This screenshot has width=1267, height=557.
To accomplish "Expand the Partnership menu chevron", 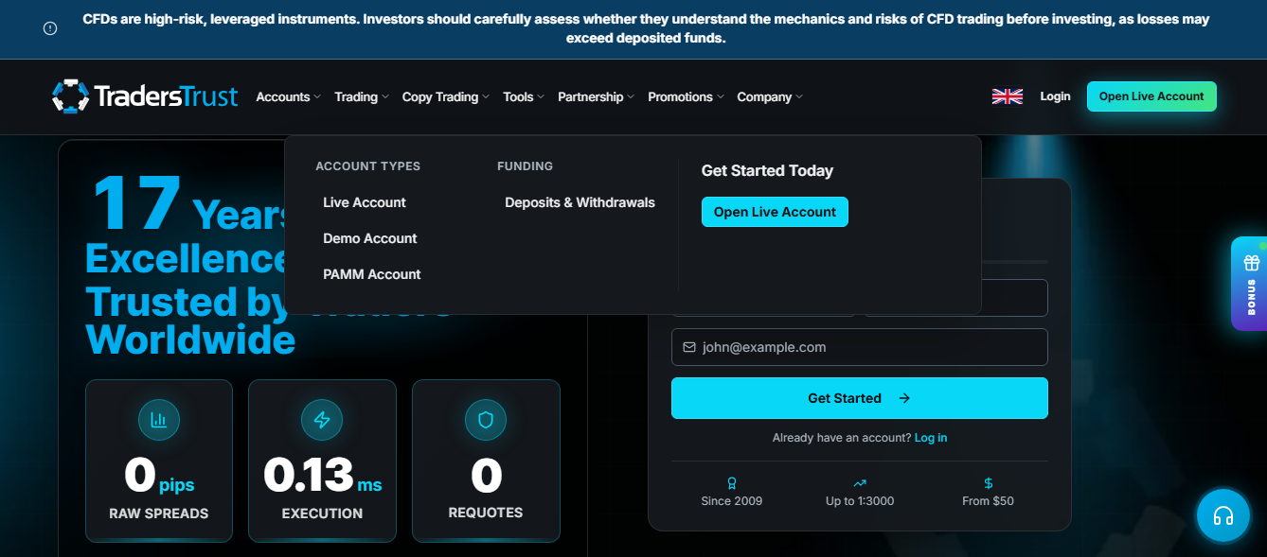I will pyautogui.click(x=631, y=97).
